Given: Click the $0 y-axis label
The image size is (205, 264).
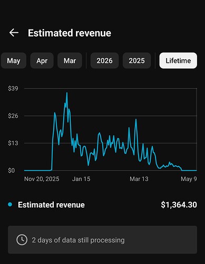Looking at the screenshot, I should tap(12, 171).
